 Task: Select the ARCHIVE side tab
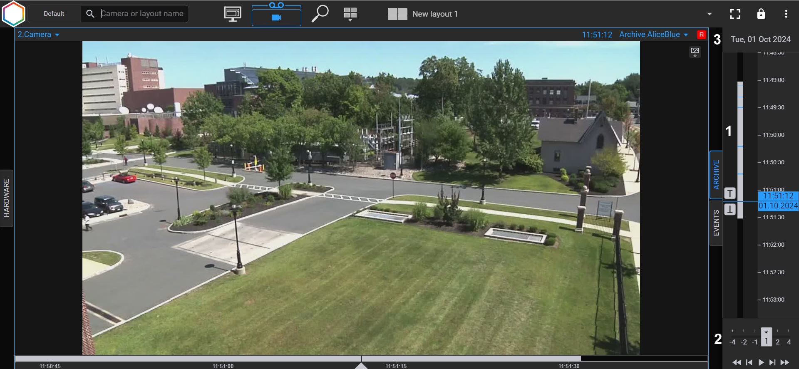(x=716, y=175)
